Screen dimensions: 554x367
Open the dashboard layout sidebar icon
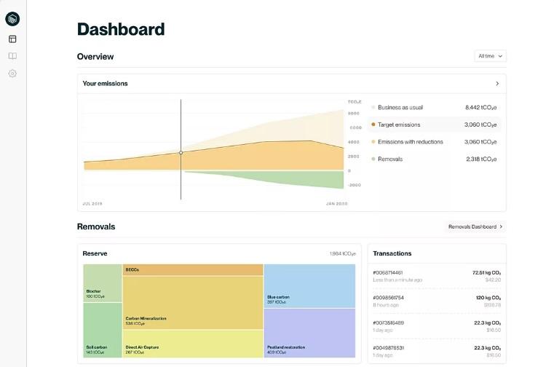pyautogui.click(x=12, y=39)
